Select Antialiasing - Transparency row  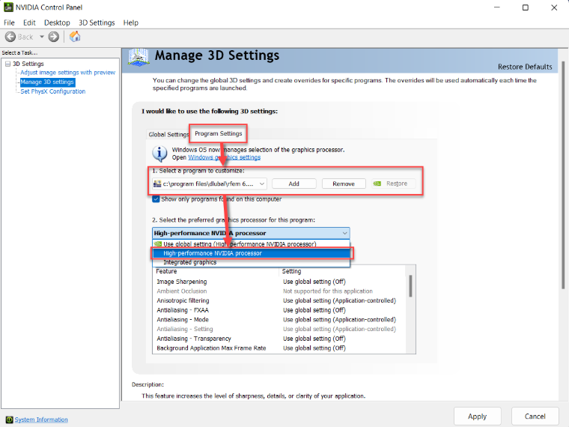[280, 339]
